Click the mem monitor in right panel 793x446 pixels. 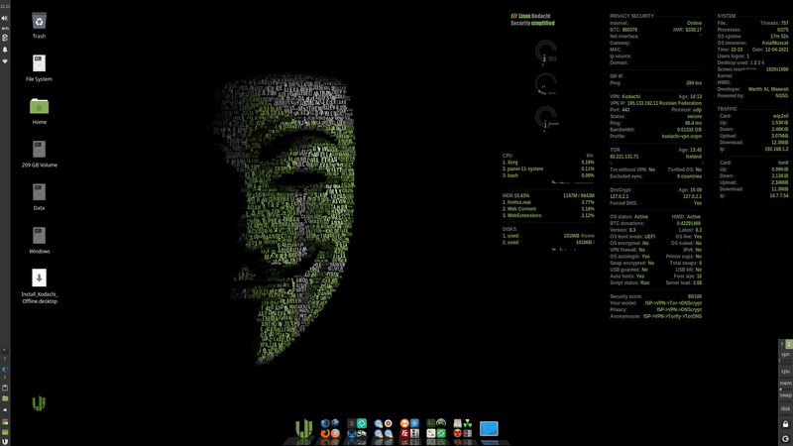(x=785, y=386)
